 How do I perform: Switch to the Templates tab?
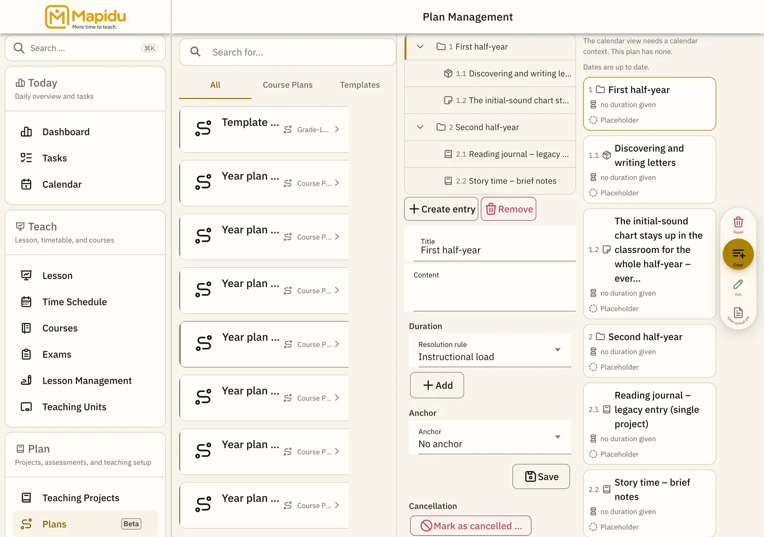(360, 85)
